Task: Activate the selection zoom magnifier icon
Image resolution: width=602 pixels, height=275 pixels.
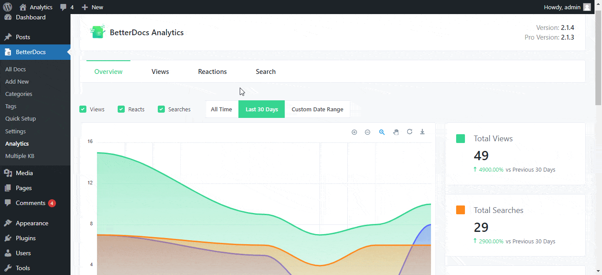Action: coord(382,132)
